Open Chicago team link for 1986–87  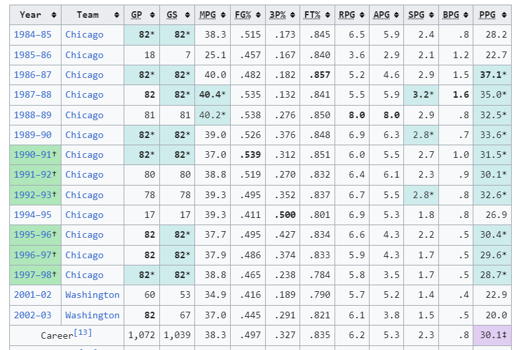84,75
